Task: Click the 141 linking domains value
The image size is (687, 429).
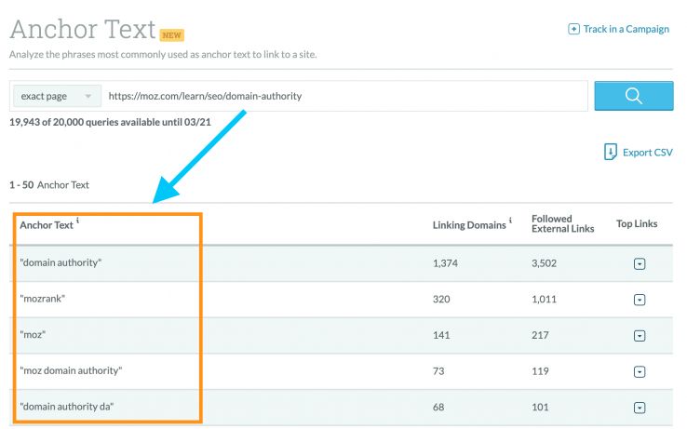Action: click(x=441, y=335)
